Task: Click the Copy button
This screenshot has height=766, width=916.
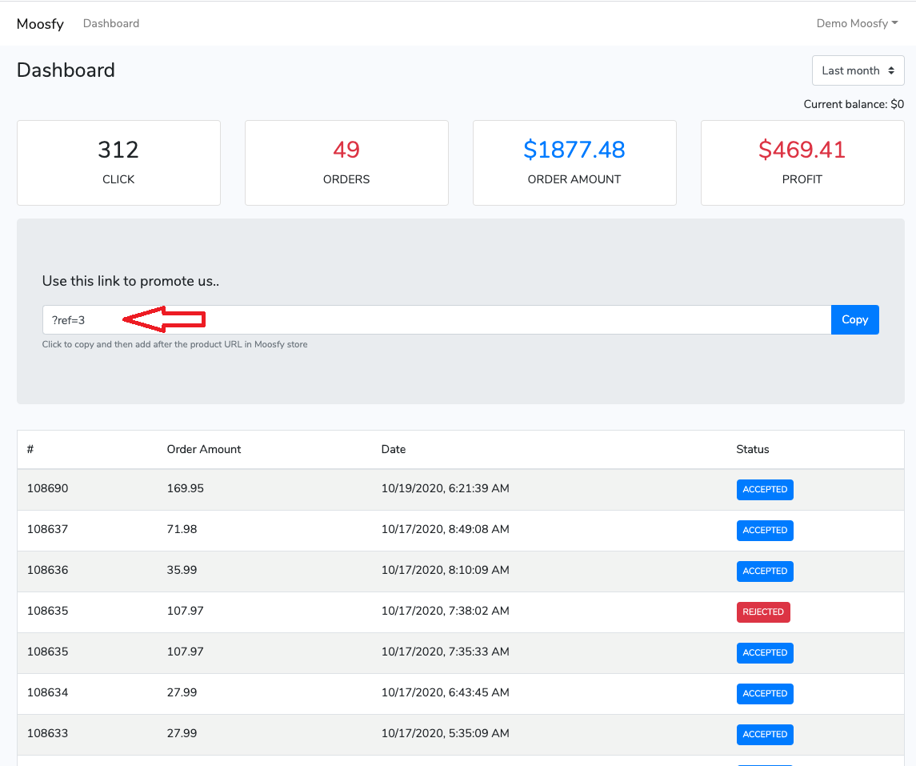Action: pos(854,319)
